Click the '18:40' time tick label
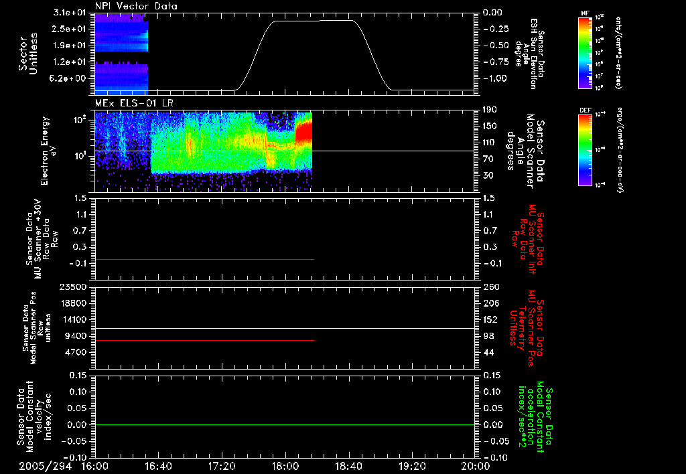The width and height of the screenshot is (686, 474). 348,466
